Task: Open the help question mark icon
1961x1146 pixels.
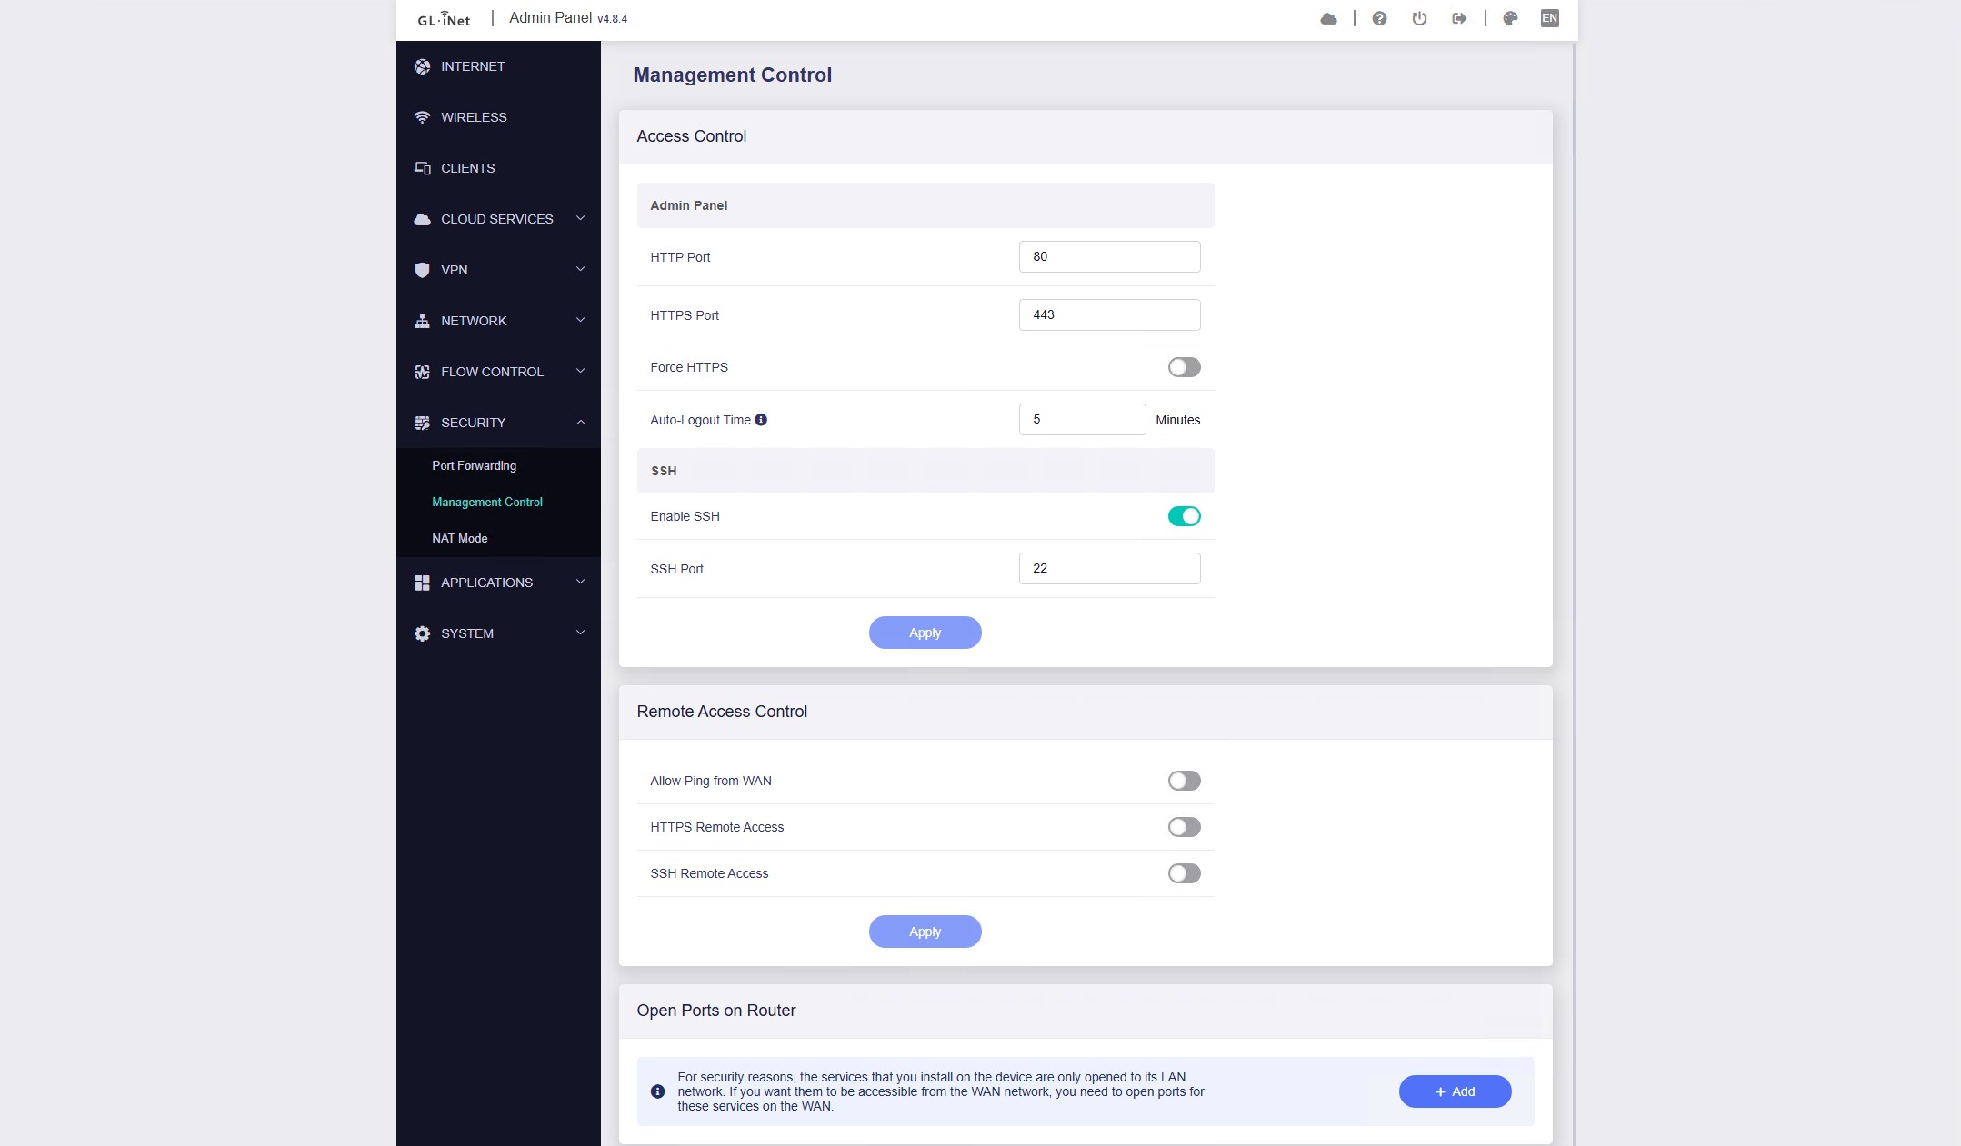Action: (x=1379, y=18)
